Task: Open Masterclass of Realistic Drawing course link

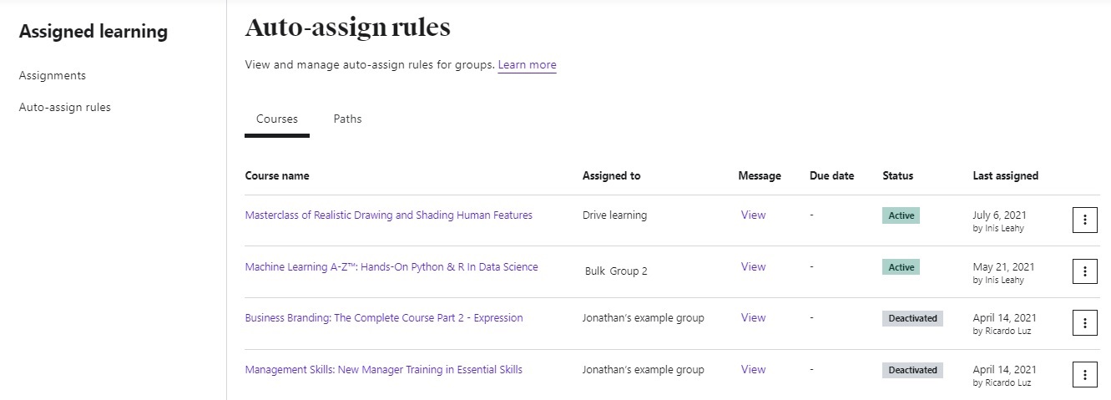Action: coord(388,215)
